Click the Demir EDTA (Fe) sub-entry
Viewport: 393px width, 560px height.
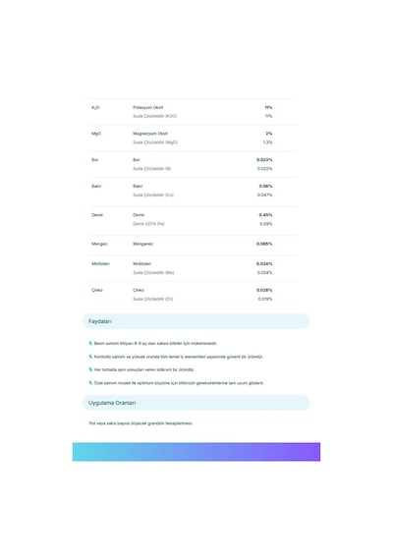pos(148,224)
